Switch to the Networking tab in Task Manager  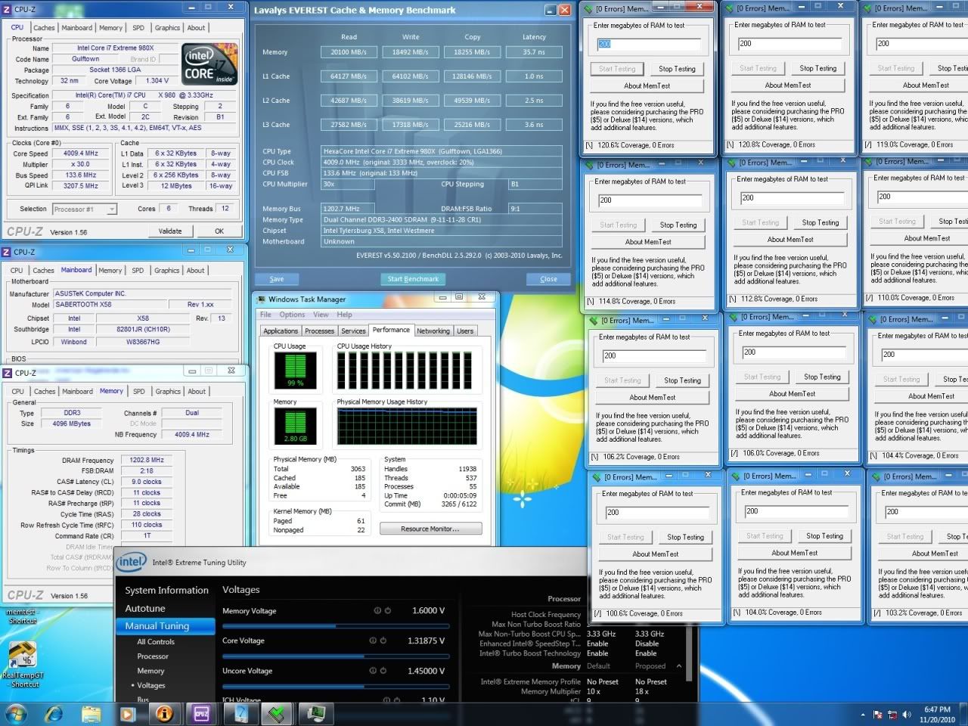433,331
